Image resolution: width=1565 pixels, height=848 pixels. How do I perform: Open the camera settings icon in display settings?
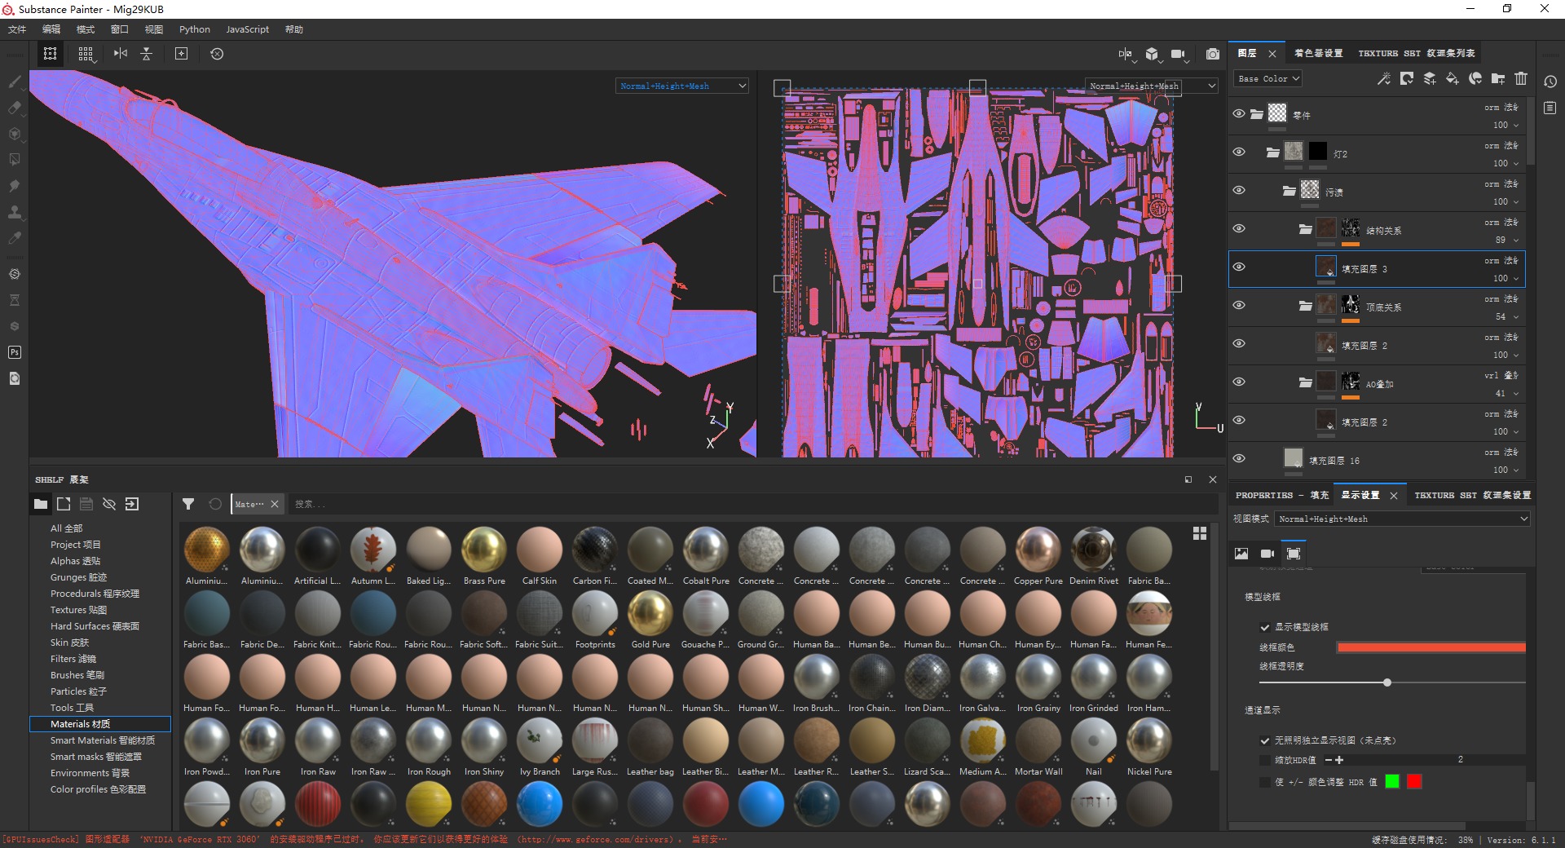click(1267, 554)
